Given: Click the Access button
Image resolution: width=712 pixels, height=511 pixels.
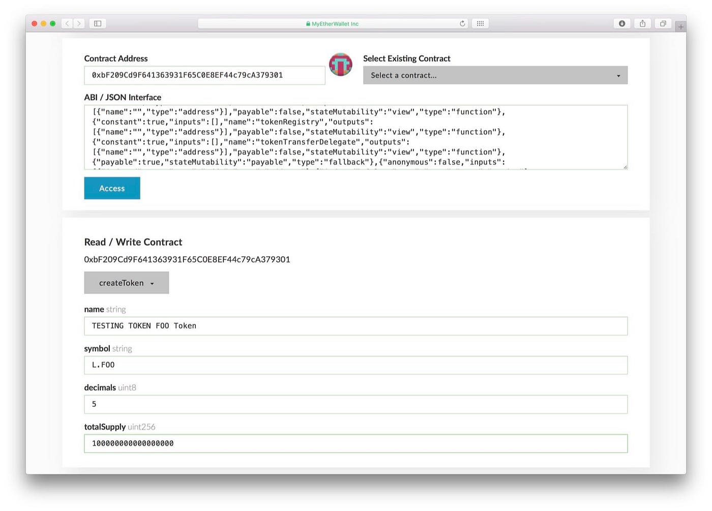Looking at the screenshot, I should 112,188.
